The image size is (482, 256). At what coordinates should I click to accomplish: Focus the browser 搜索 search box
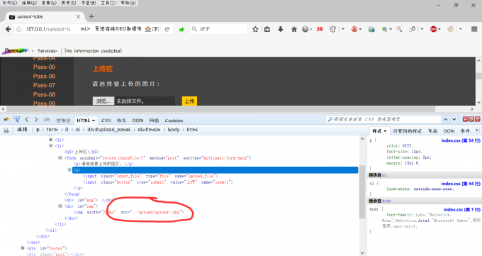(218, 29)
